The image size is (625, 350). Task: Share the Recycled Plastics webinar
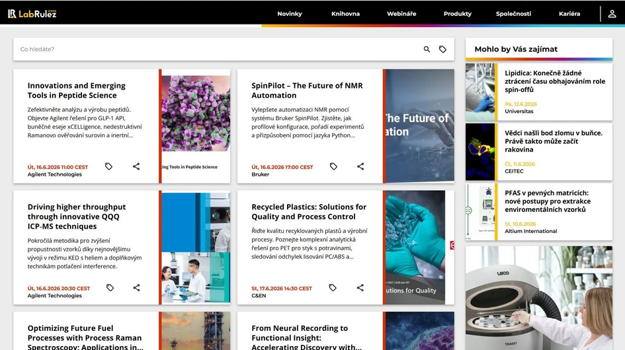click(x=360, y=287)
